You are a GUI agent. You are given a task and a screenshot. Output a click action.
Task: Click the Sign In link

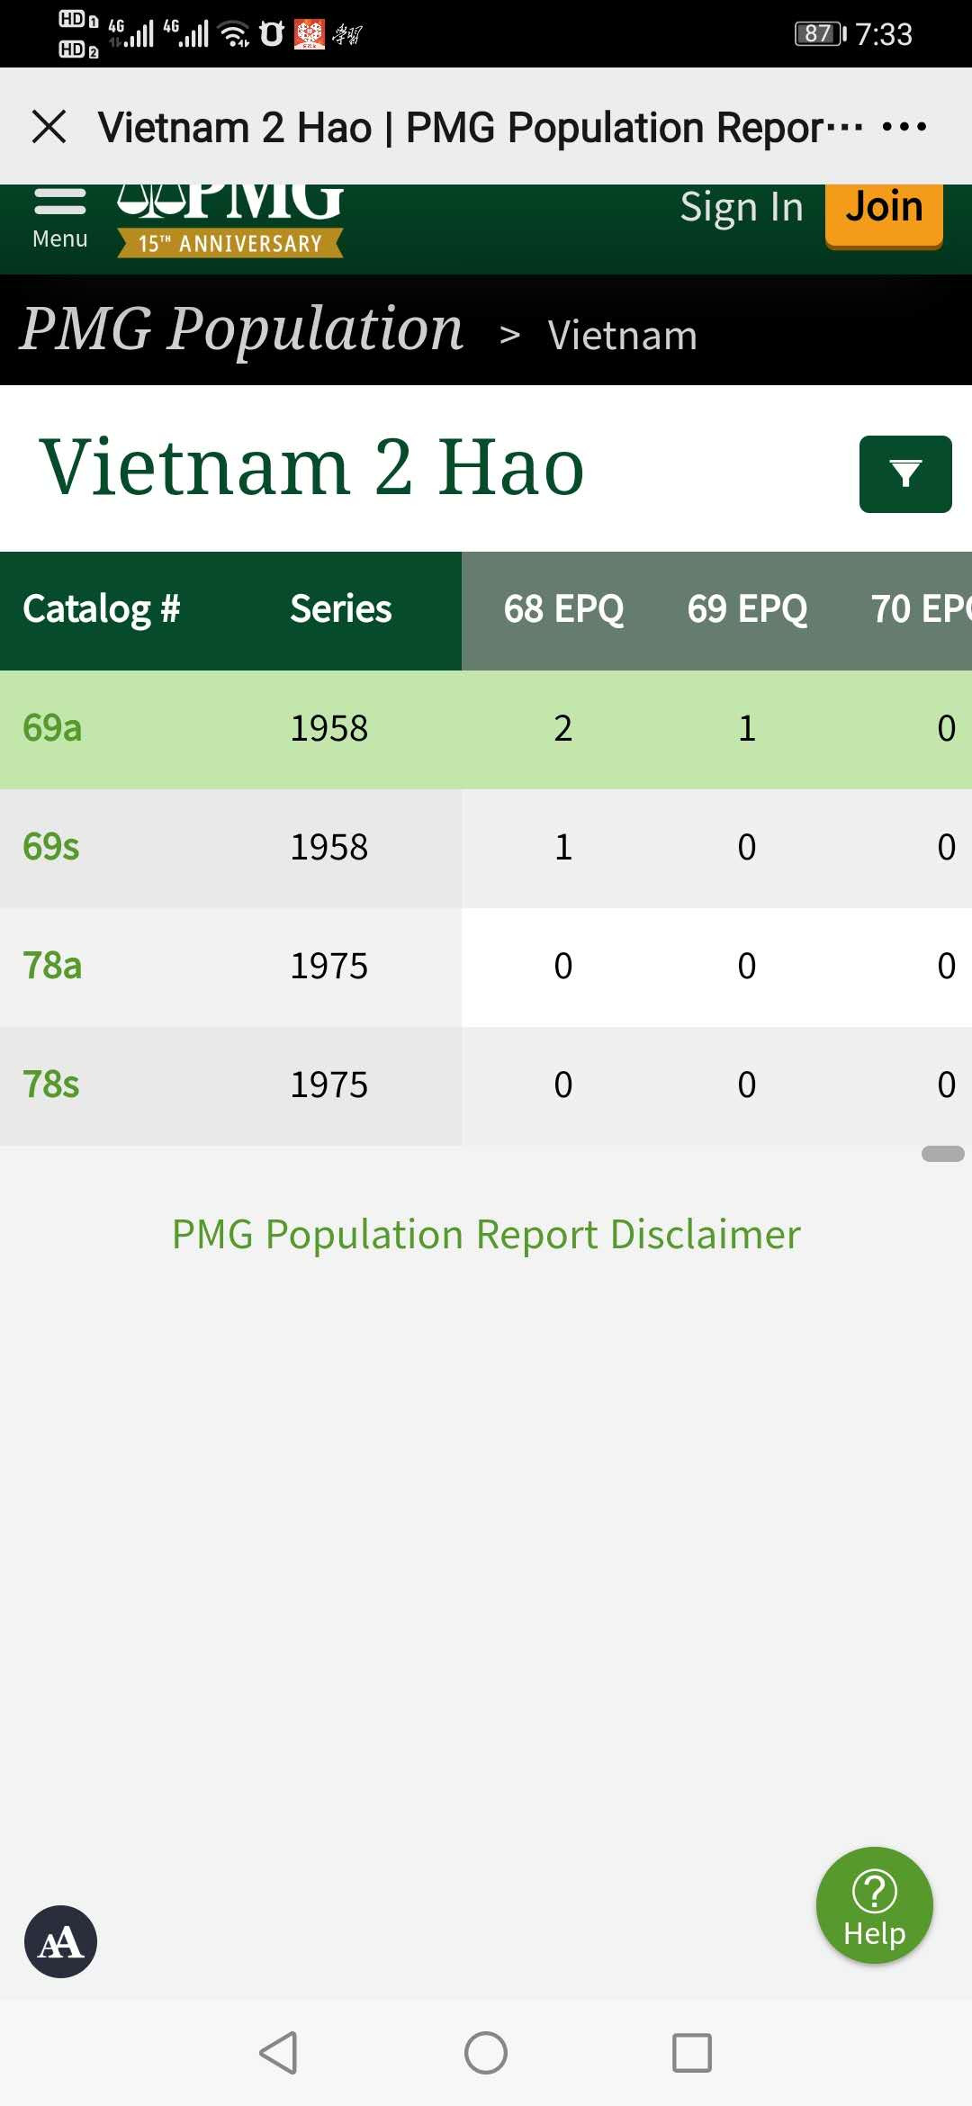(742, 208)
